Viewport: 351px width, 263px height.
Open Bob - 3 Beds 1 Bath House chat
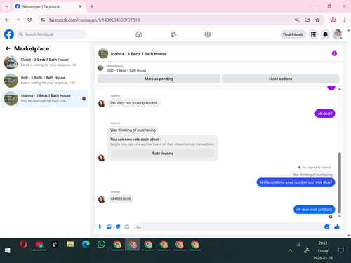[x=45, y=80]
